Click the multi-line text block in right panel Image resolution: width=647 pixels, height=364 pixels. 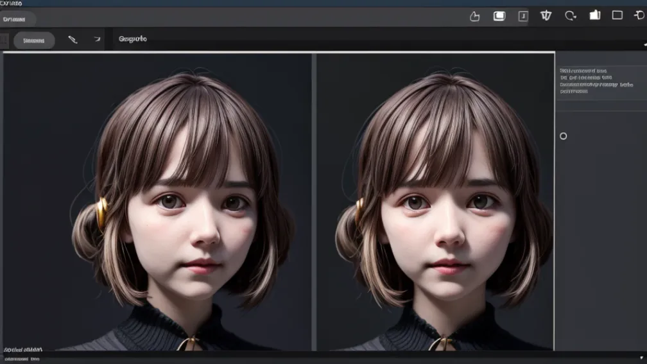(588, 81)
